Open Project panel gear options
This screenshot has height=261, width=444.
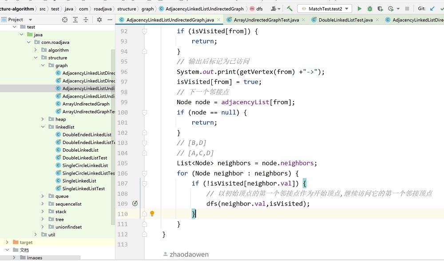[x=99, y=19]
